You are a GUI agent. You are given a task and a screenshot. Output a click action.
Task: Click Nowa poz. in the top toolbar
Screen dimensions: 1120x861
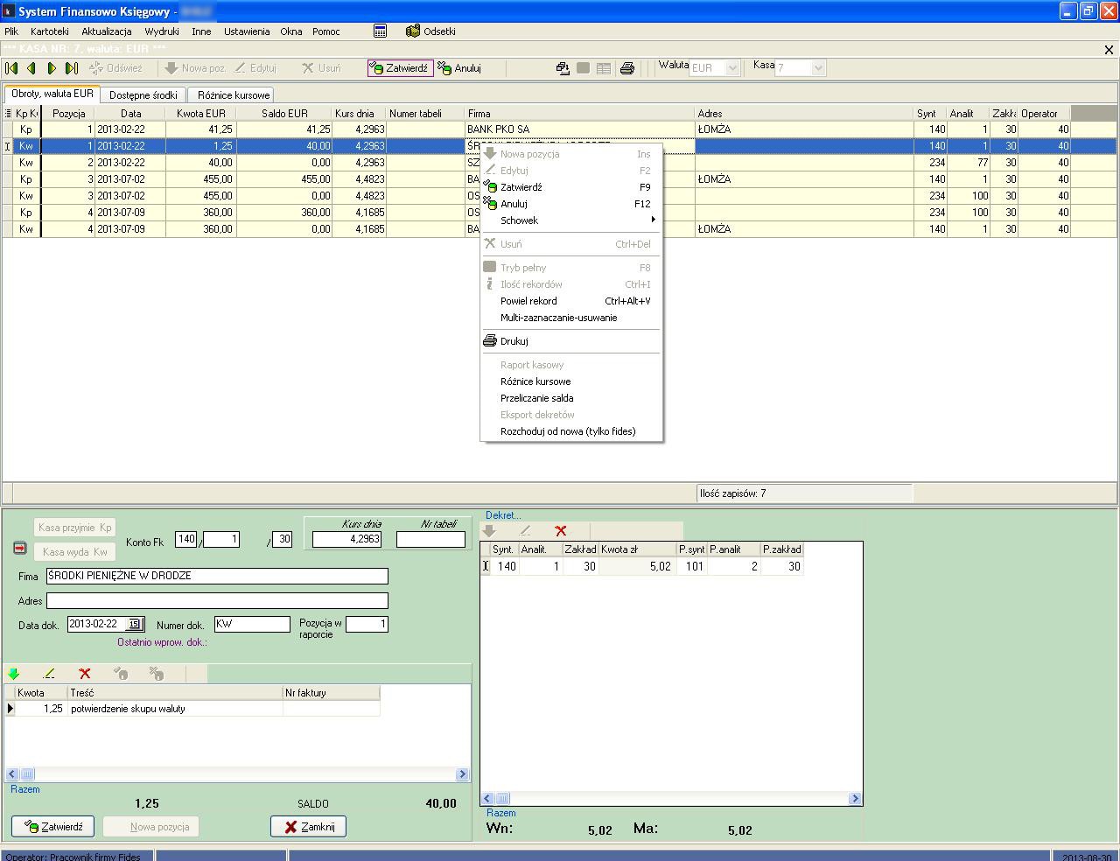pyautogui.click(x=195, y=68)
